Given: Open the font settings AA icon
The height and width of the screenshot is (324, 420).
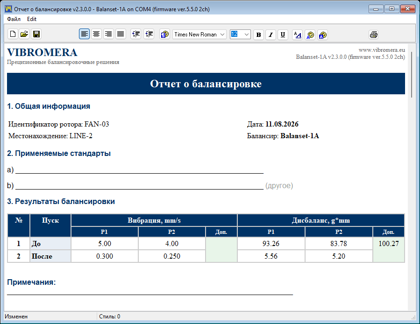Looking at the screenshot, I should tap(297, 35).
